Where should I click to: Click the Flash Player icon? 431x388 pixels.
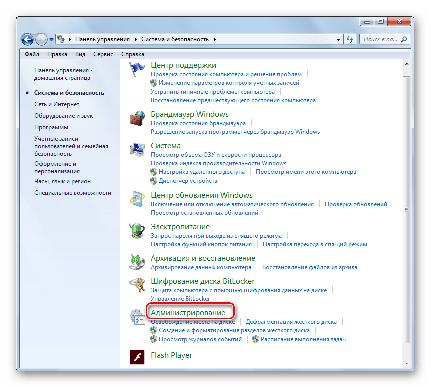tap(137, 356)
